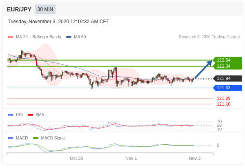Click the 'Nov 3' time axis label
Image resolution: width=245 pixels, height=168 pixels.
pyautogui.click(x=194, y=158)
